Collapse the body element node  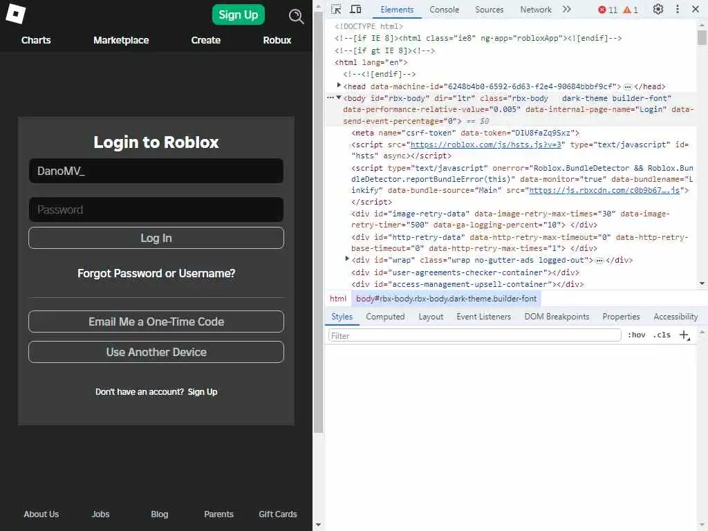(x=339, y=97)
